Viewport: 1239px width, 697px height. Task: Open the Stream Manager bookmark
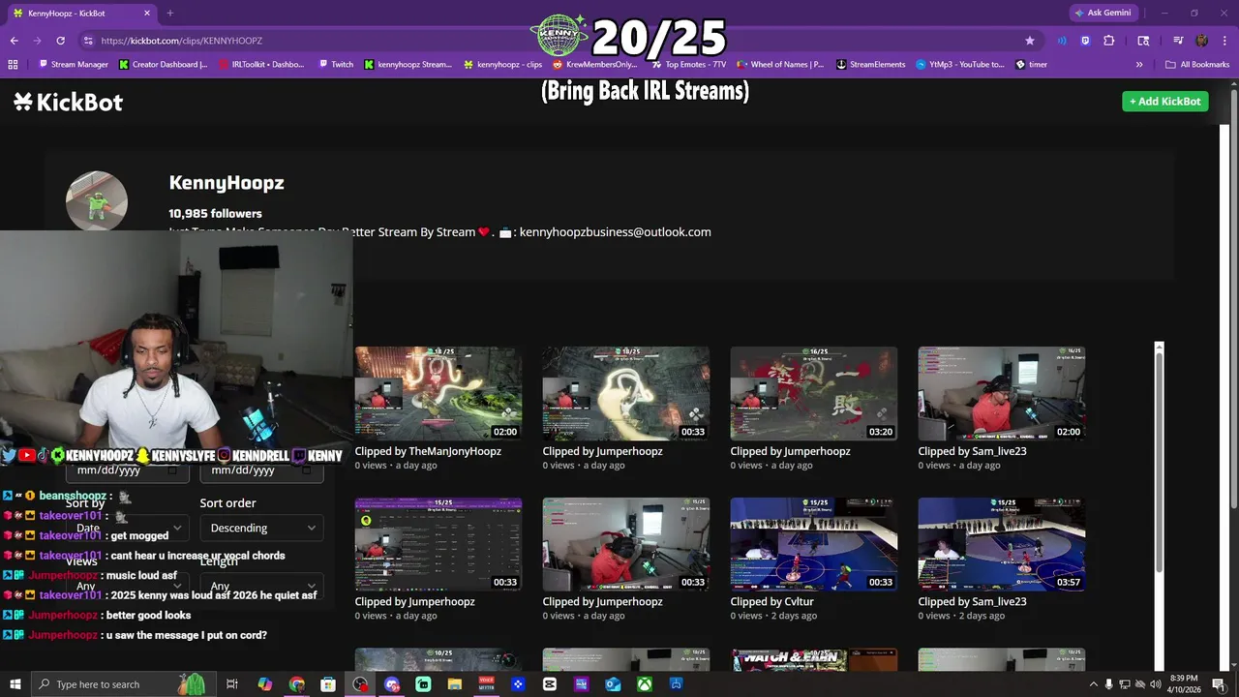[74, 65]
